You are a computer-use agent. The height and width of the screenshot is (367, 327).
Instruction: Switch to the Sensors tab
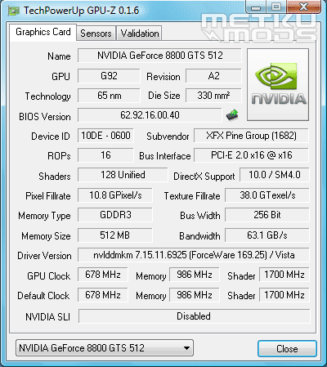tap(96, 34)
